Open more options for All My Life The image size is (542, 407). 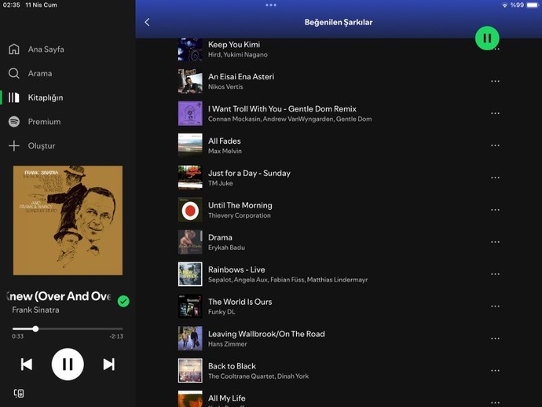(x=495, y=402)
